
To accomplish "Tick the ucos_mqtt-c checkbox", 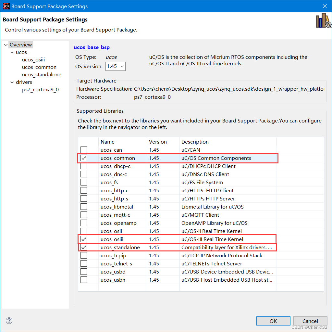I will 84,215.
